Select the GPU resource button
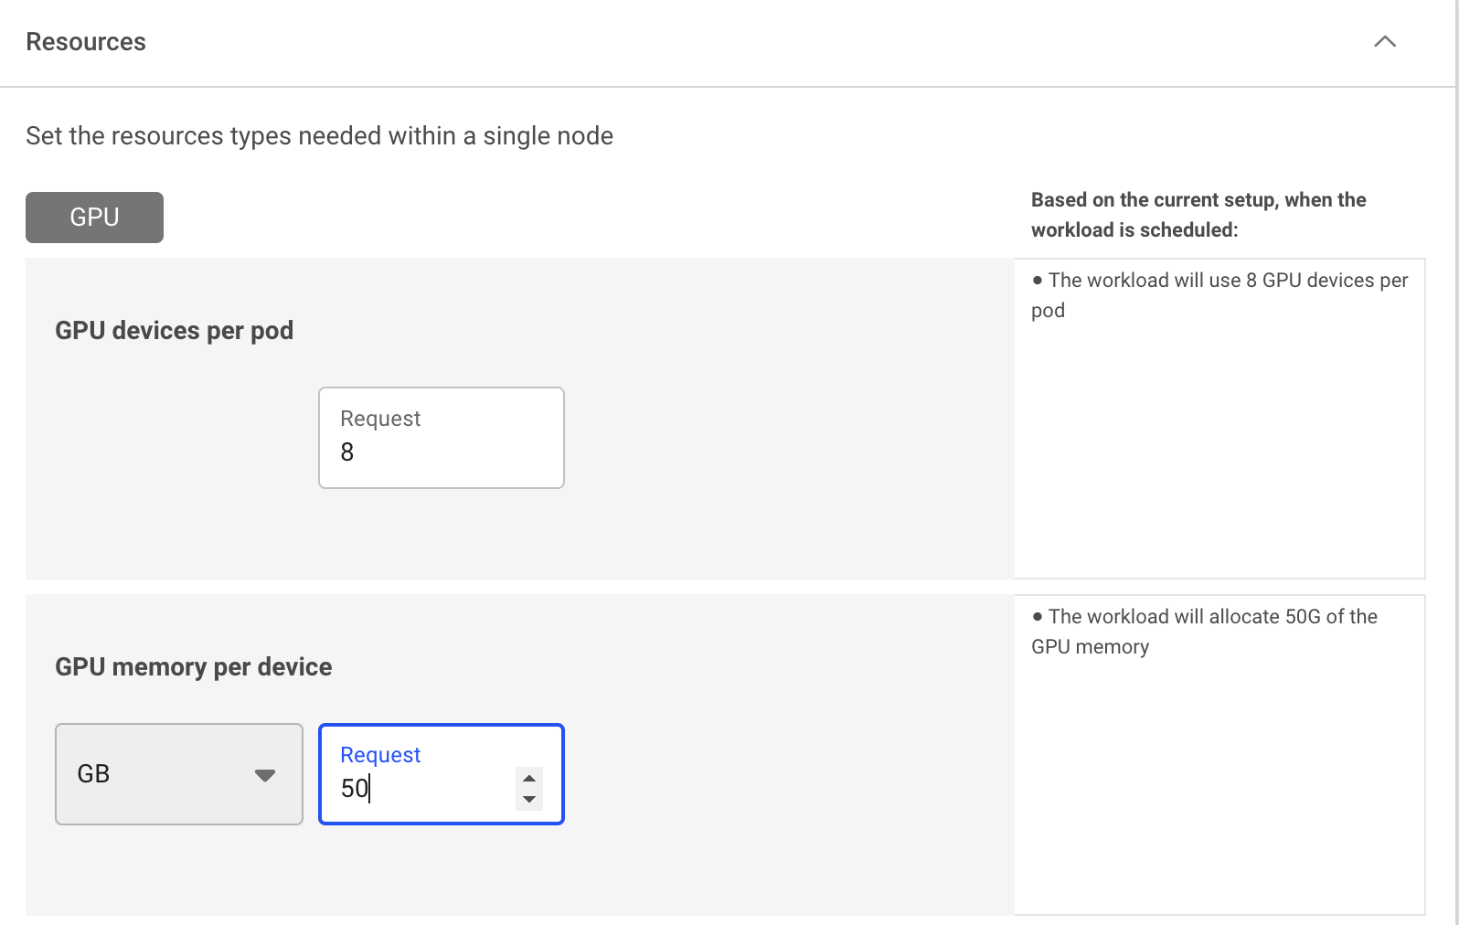The height and width of the screenshot is (925, 1459). (x=94, y=218)
